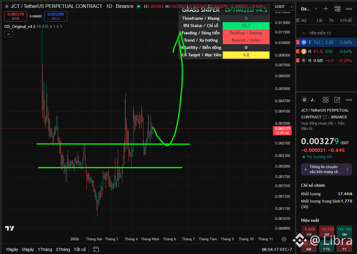Viewport: 357px width, 254px height.
Task: Open the details panel grid layout icon
Action: [x=325, y=99]
